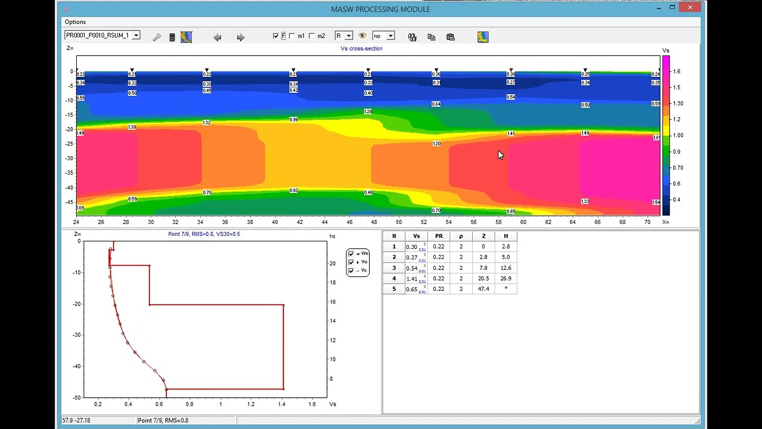Screen dimensions: 762x429
Task: Click the status bar coordinates 57.9 -27.18
Action: (76, 421)
